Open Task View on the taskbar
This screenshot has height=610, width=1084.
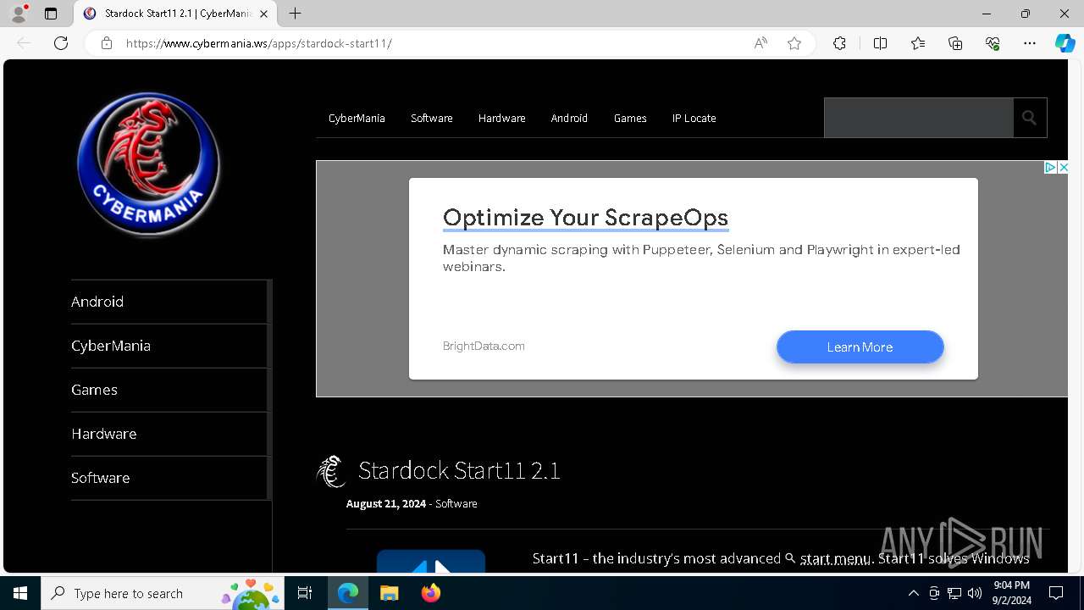[305, 593]
